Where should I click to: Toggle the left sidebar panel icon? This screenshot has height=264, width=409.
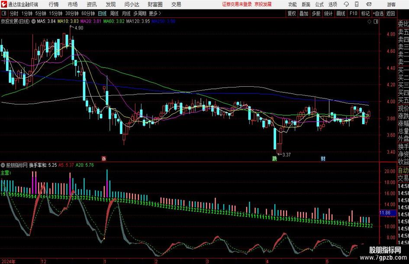pos(3,13)
